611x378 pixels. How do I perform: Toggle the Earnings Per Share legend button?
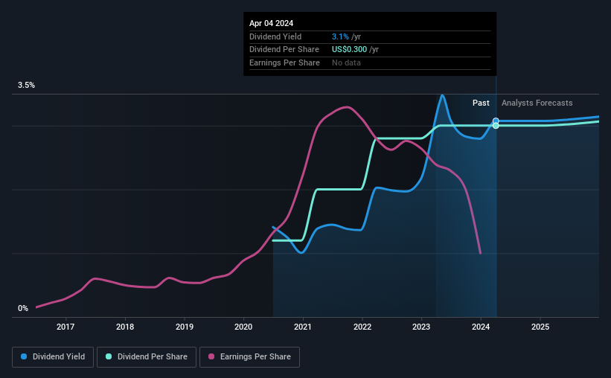coord(249,357)
